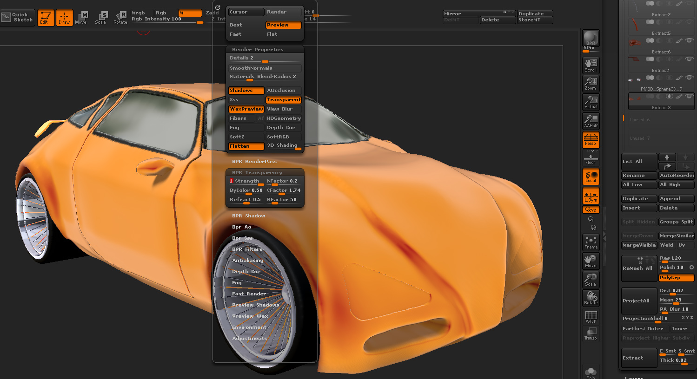Open the Antialiasing section

[248, 261]
